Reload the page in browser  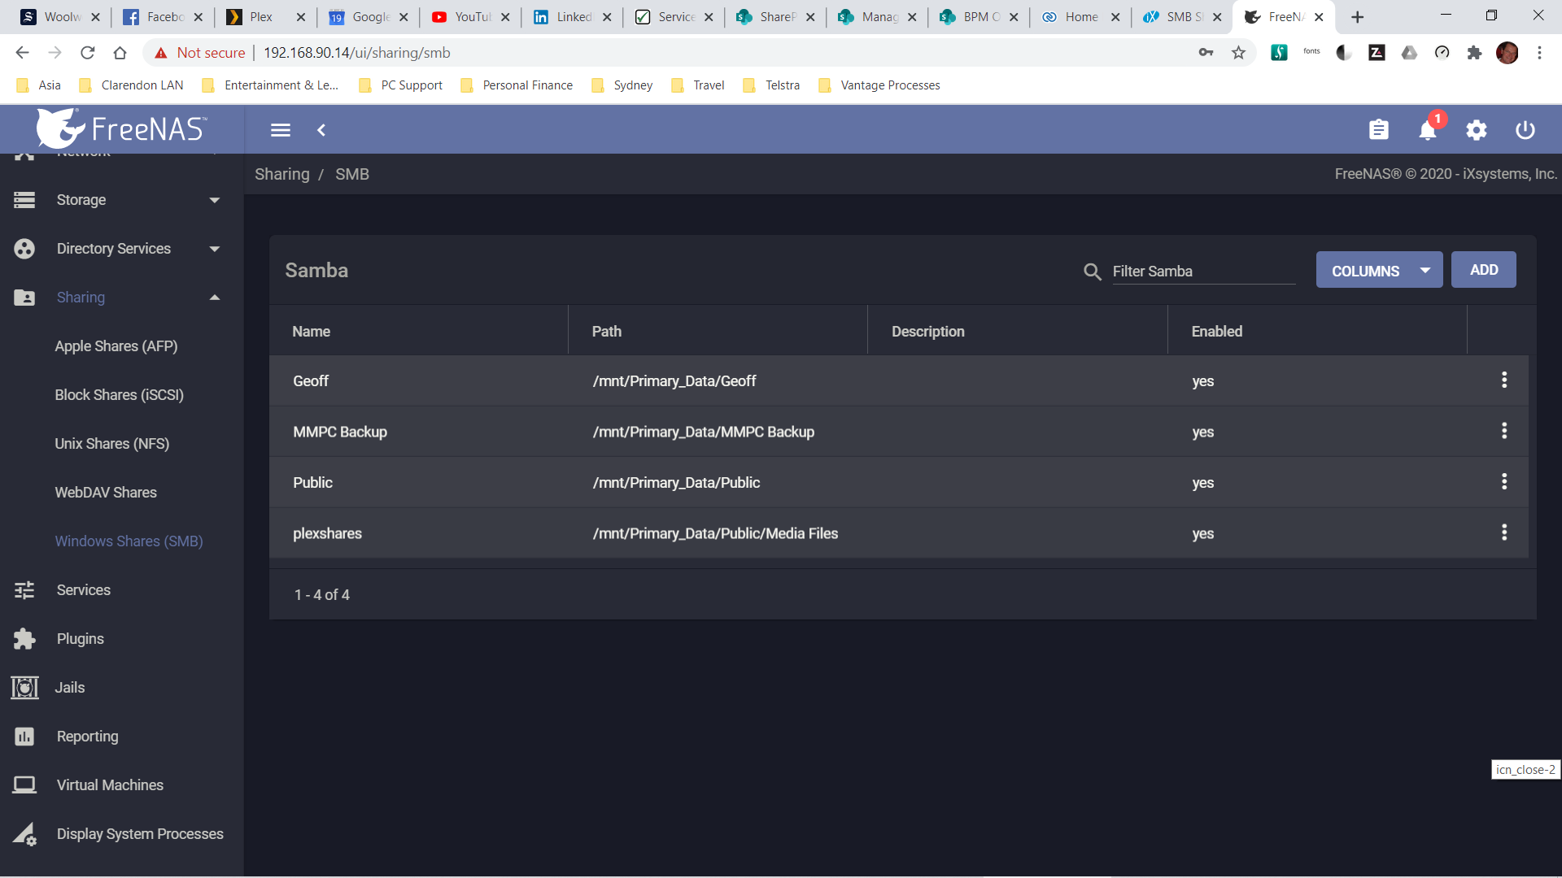click(x=87, y=53)
